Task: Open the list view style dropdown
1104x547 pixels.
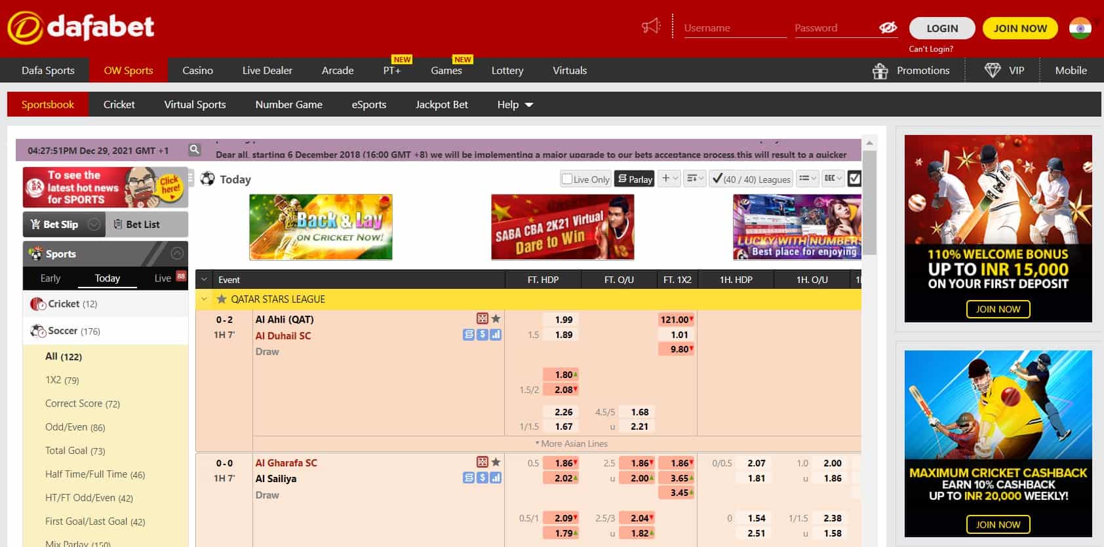Action: click(x=807, y=178)
